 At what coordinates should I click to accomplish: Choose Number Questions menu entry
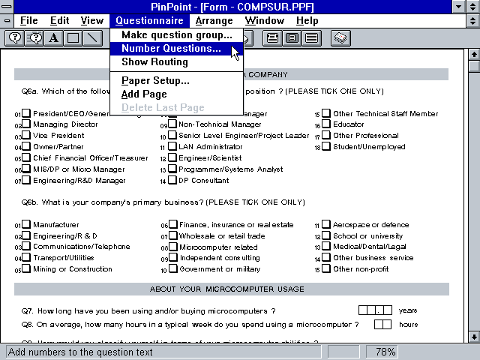coord(177,48)
